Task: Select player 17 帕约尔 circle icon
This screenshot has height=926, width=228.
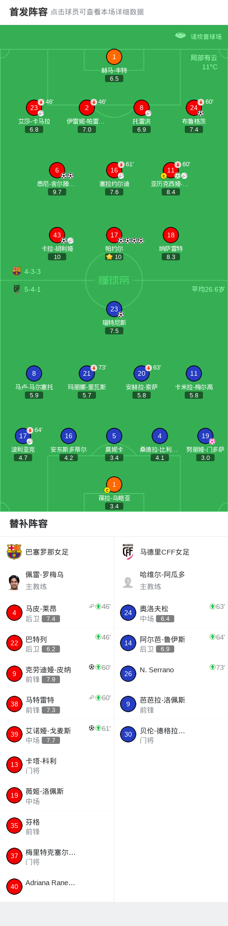Action: [x=114, y=235]
